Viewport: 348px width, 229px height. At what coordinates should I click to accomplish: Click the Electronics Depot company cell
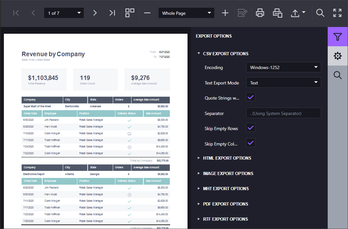tap(34, 174)
